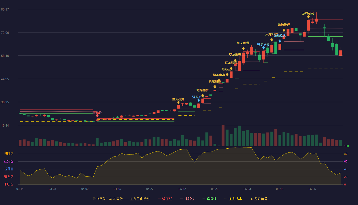The width and height of the screenshot is (358, 205).
Task: Click the red 假龙吟 arrow marker
Action: click(97, 116)
